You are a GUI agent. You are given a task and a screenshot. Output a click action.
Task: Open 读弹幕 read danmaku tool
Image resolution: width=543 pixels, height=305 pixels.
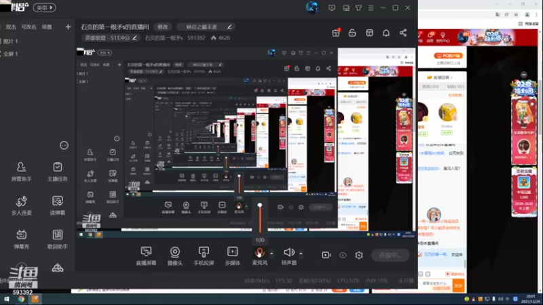tap(58, 206)
